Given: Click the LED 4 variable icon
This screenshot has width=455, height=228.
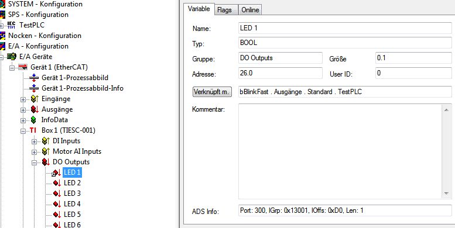Looking at the screenshot, I should [57, 204].
